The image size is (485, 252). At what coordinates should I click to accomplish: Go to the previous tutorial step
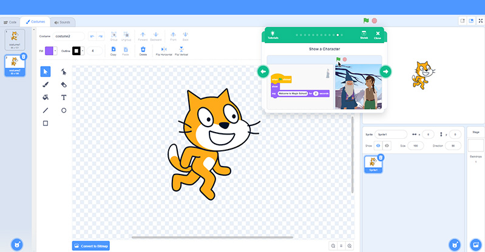(263, 71)
